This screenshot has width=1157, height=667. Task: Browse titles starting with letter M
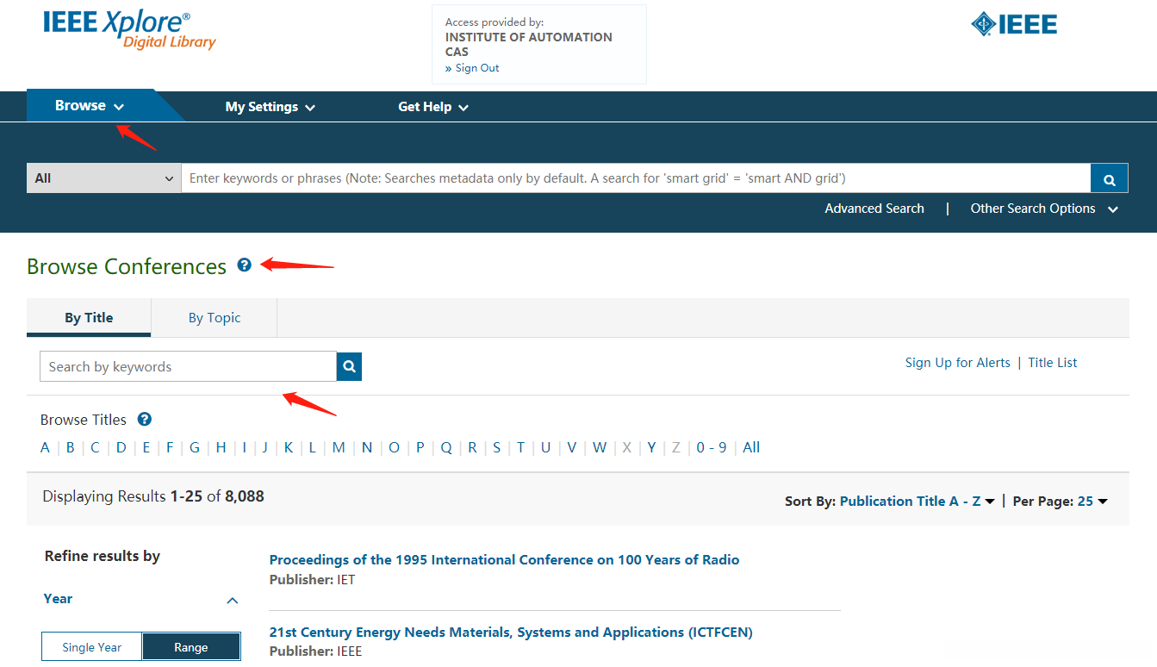click(x=339, y=447)
